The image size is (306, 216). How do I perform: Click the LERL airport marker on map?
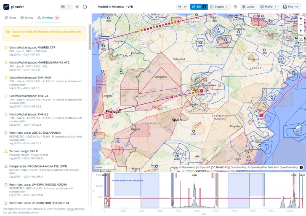pos(194,132)
